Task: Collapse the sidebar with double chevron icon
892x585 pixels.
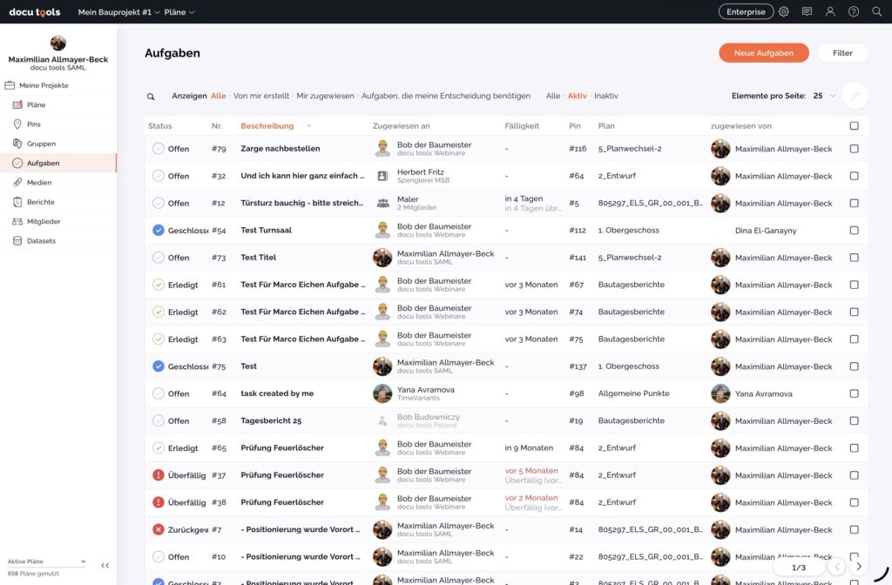Action: [x=105, y=565]
